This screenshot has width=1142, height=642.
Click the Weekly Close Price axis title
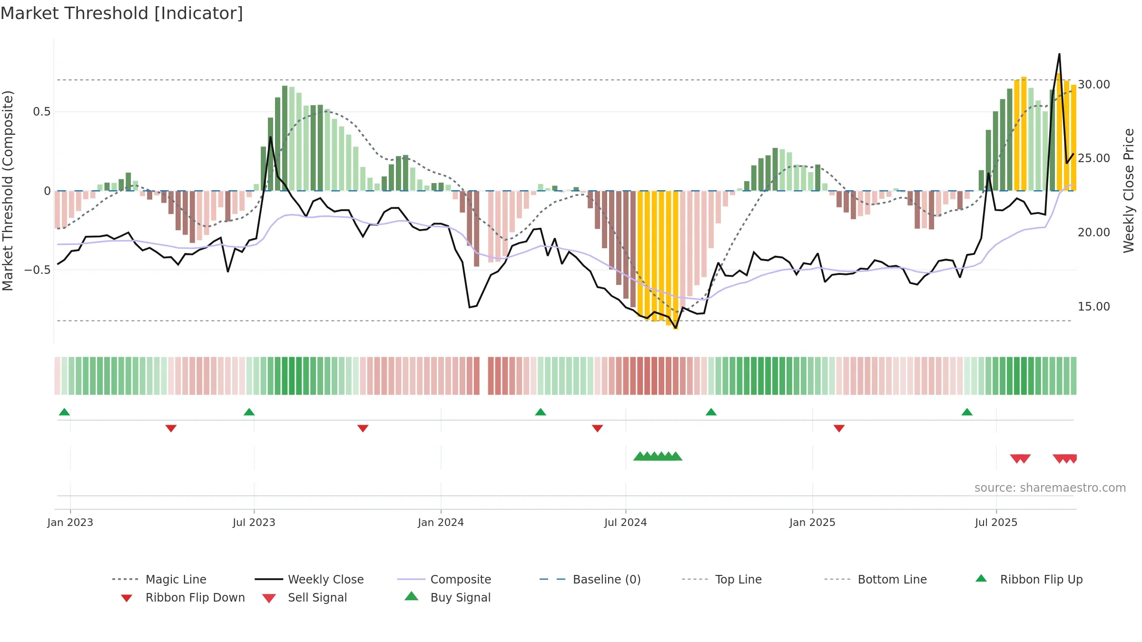coord(1129,190)
